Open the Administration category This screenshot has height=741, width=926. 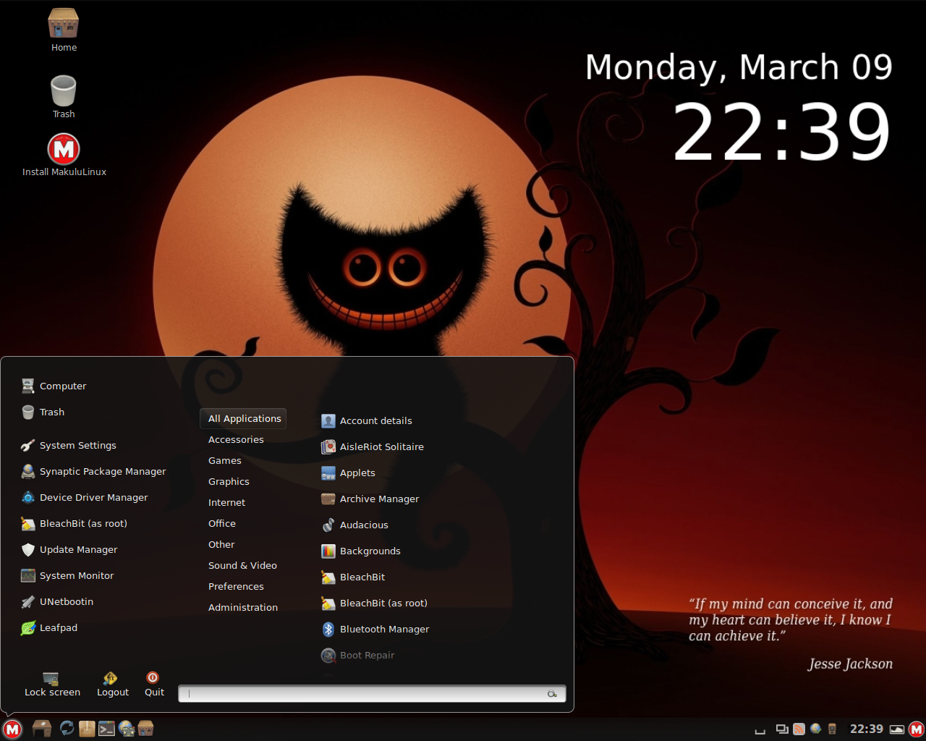pyautogui.click(x=243, y=607)
